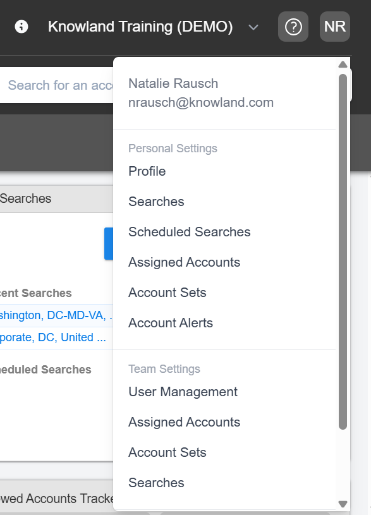Open User Management under Team Settings
371x515 pixels.
tap(183, 392)
